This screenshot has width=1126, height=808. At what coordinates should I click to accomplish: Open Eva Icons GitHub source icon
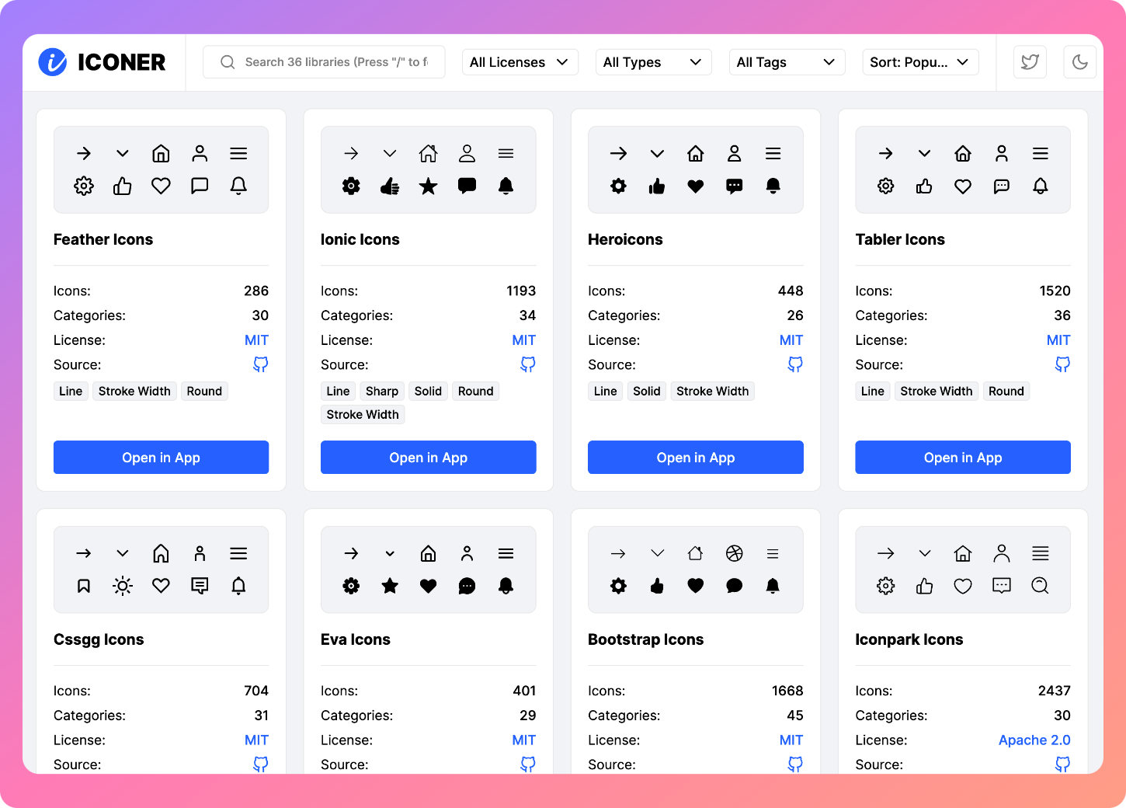528,764
